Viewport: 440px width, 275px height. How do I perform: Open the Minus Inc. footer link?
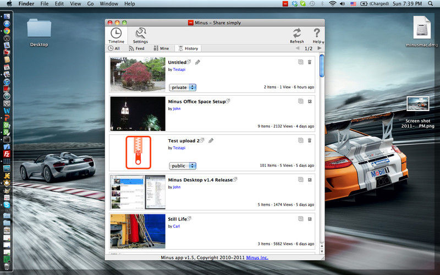coord(257,257)
